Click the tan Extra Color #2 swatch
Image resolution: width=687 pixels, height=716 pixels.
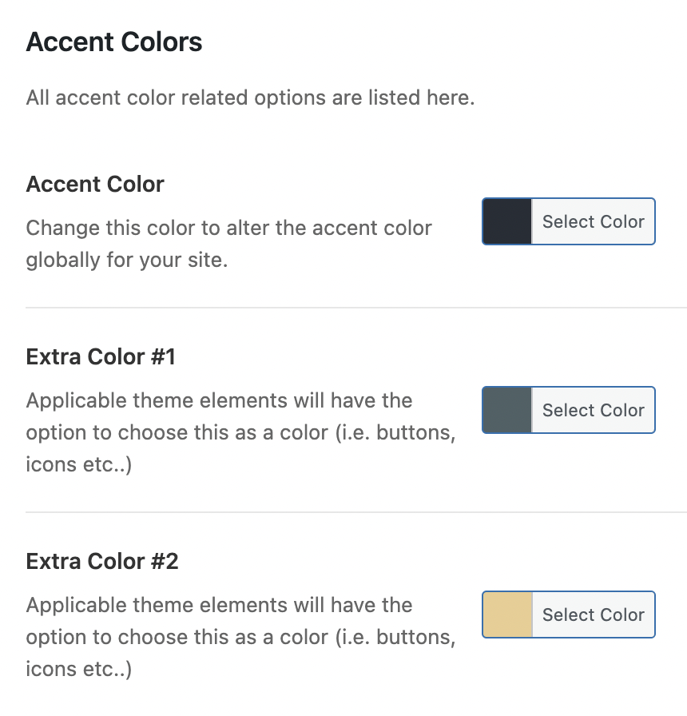coord(507,615)
